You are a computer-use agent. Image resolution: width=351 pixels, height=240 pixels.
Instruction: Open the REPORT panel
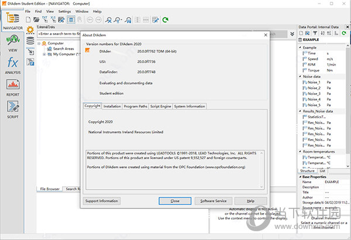[12, 88]
